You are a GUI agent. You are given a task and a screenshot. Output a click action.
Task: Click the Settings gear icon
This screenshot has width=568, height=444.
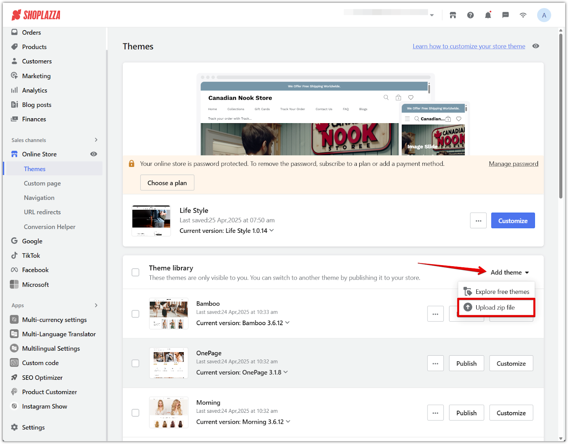(x=14, y=427)
